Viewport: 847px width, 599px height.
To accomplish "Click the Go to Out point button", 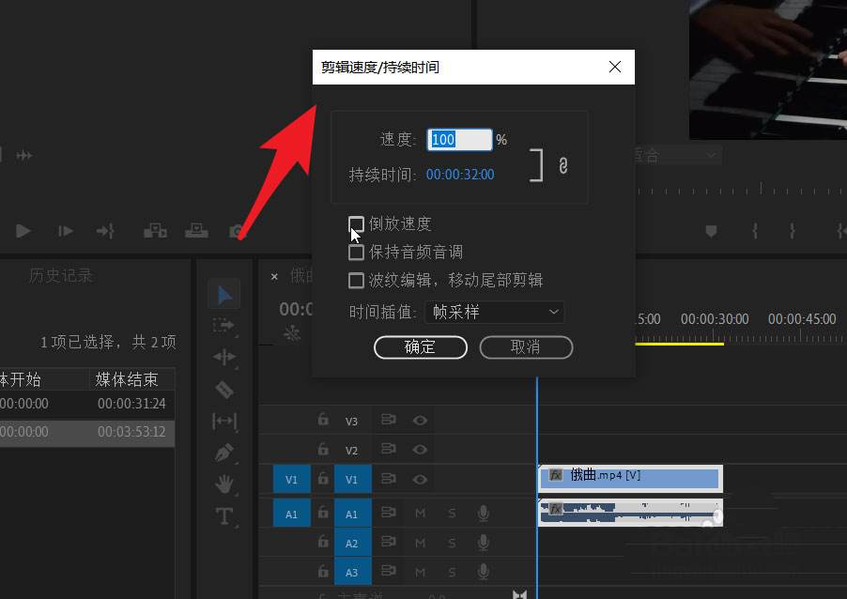I will [105, 231].
